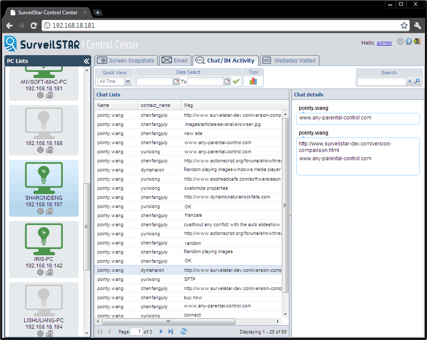Open settings gear for ANVSOFT-IMAC-PC
The image size is (427, 340).
(40, 95)
